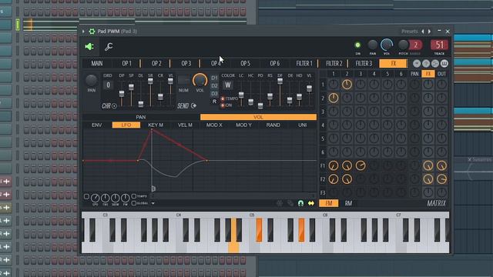The height and width of the screenshot is (277, 493).
Task: Click the chorus SP slider handle
Action: coord(131,87)
